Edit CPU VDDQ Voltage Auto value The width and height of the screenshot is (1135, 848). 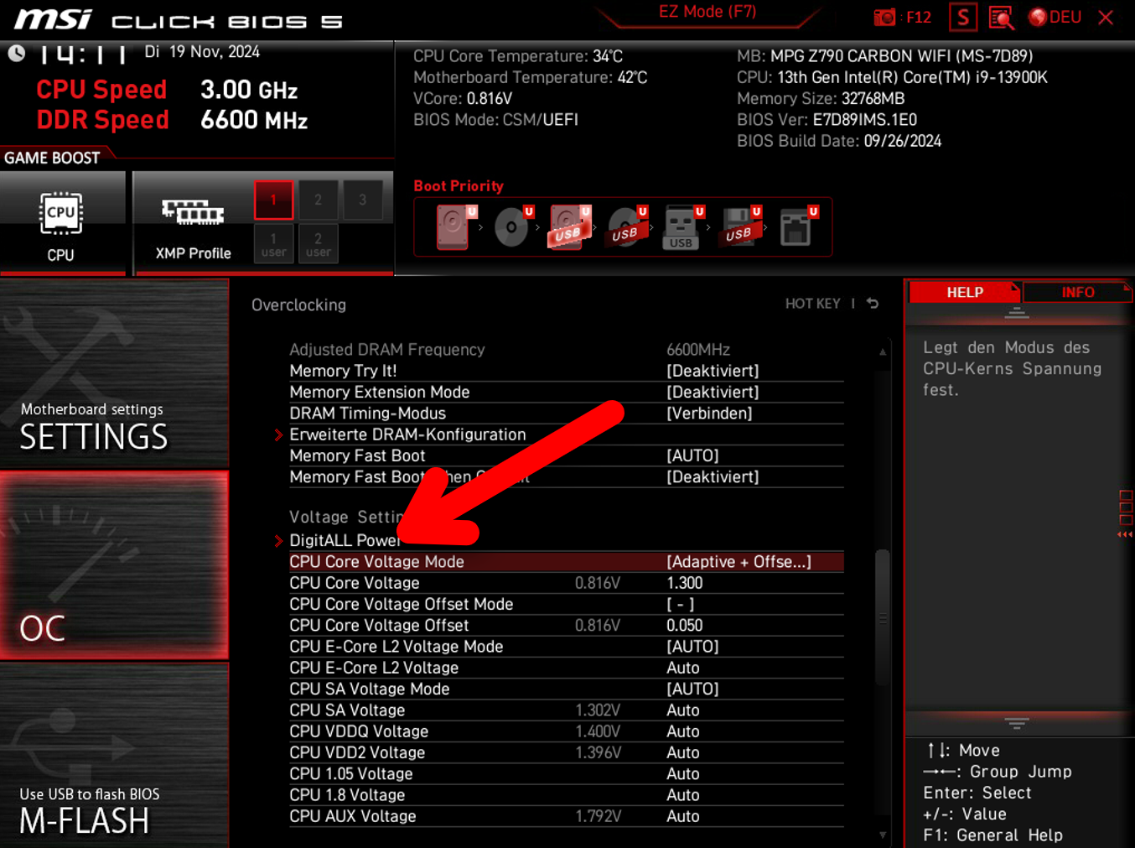pyautogui.click(x=683, y=731)
